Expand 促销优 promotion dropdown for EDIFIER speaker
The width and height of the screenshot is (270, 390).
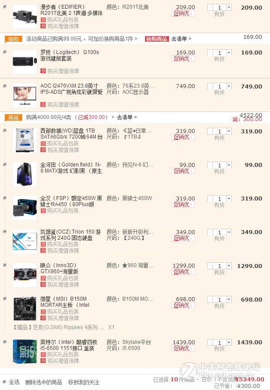click(183, 14)
